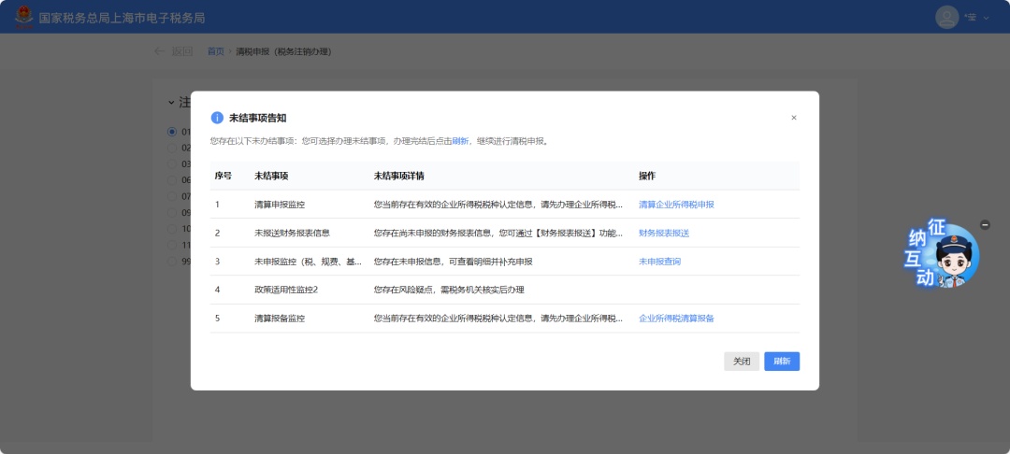Open the 财务报表报送 link
The width and height of the screenshot is (1010, 454).
[663, 233]
